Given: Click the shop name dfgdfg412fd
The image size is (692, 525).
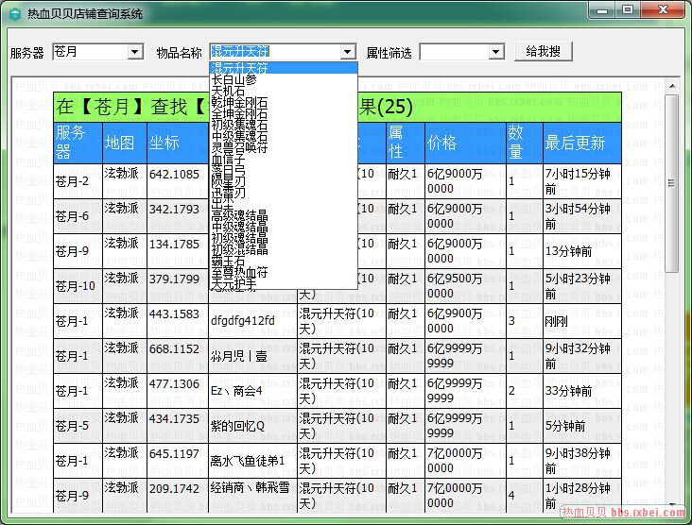Looking at the screenshot, I should (x=243, y=320).
